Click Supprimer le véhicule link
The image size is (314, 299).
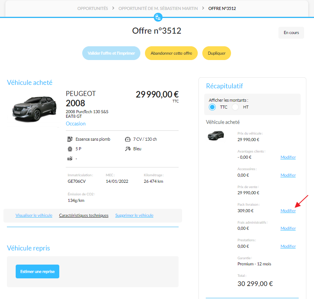tap(134, 215)
